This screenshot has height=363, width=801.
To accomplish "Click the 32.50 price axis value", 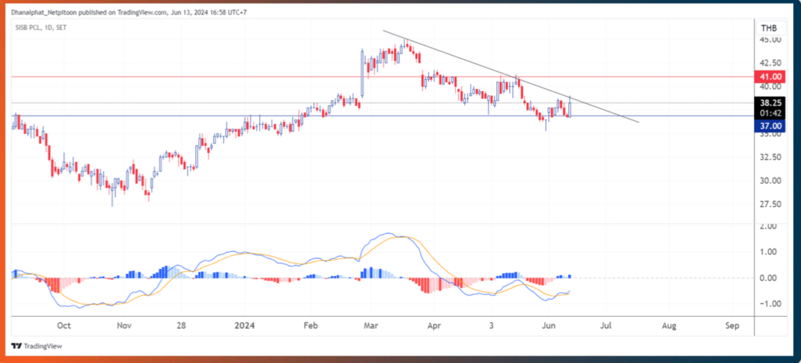I will 770,157.
